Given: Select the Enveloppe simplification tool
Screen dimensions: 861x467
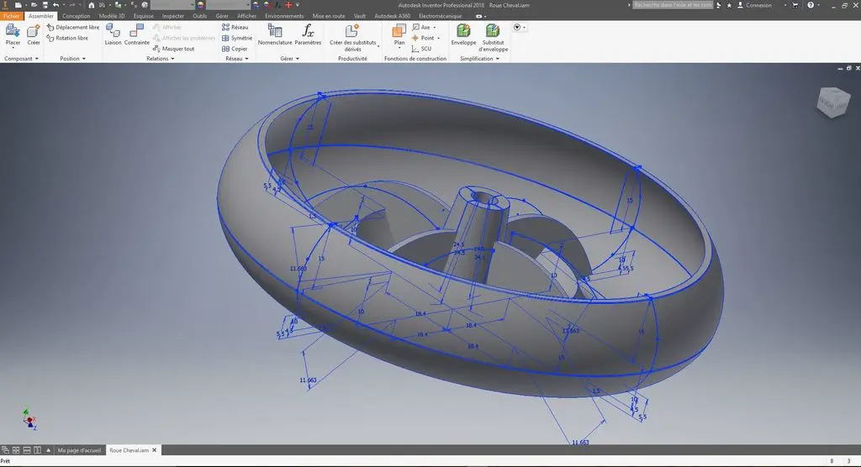Looking at the screenshot, I should 463,32.
